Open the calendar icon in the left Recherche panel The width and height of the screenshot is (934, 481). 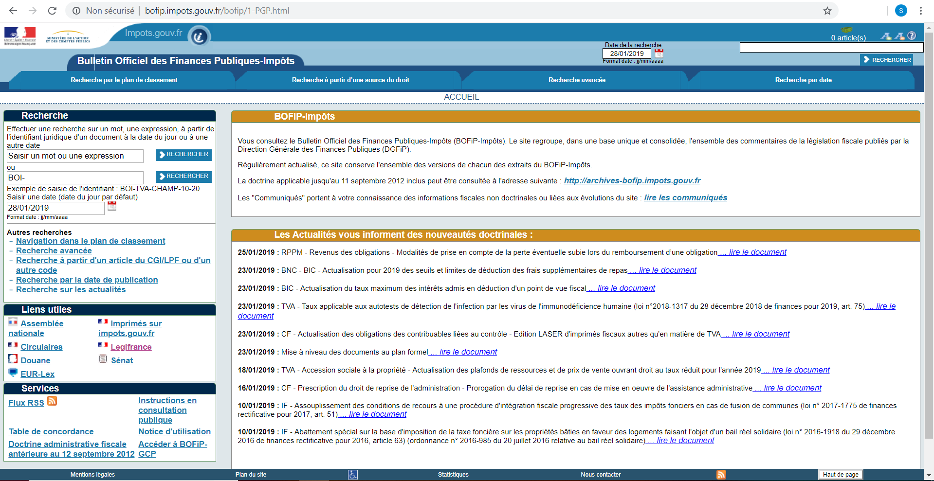(x=112, y=206)
